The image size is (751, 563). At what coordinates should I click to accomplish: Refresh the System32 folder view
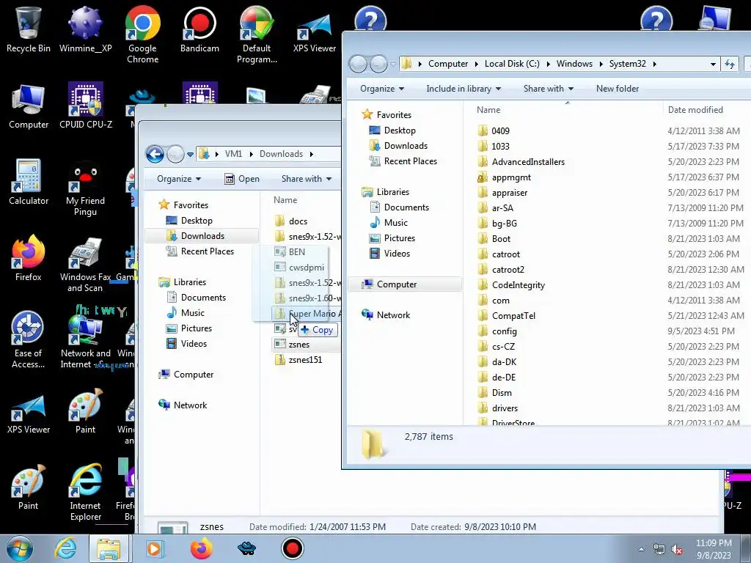tap(730, 64)
